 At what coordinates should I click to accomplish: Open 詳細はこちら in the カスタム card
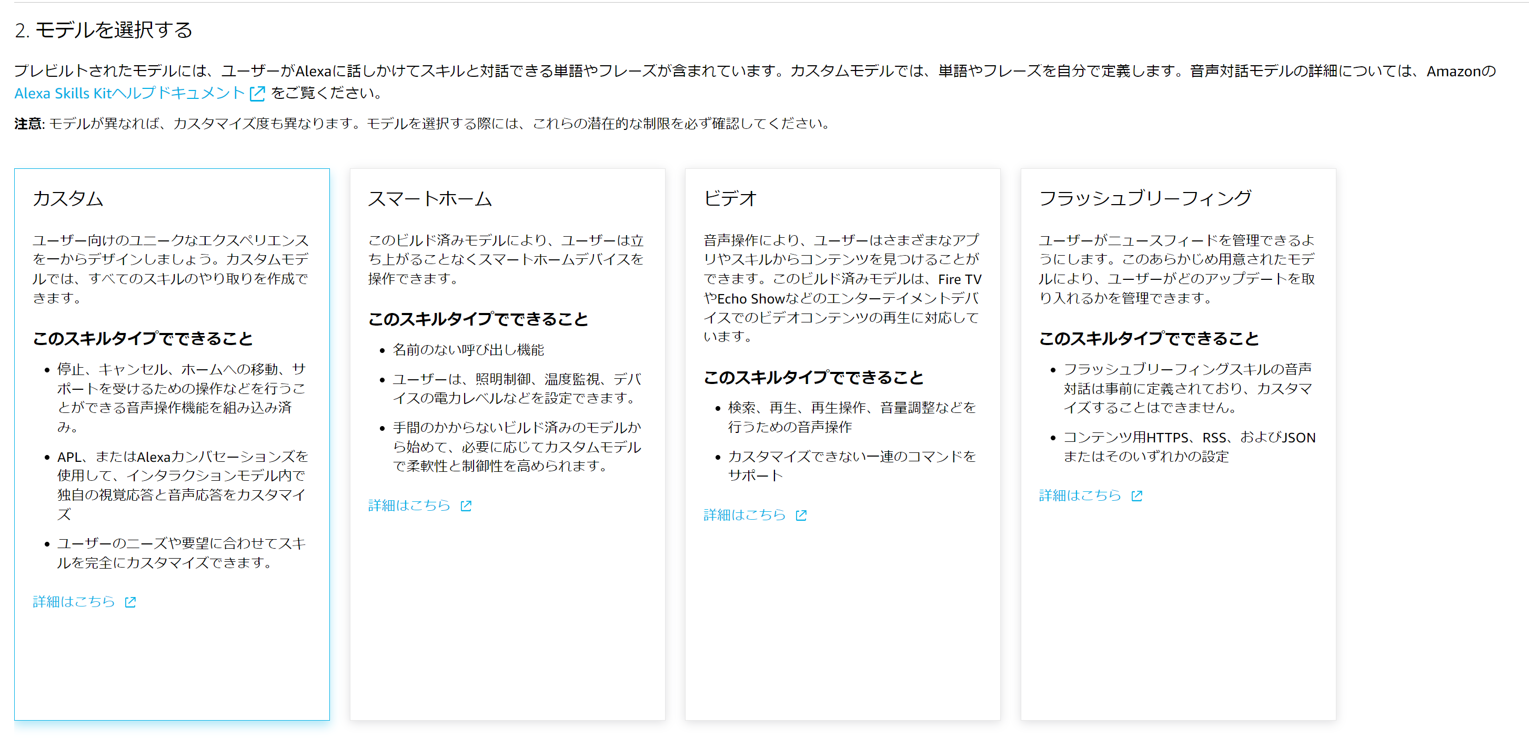coord(73,602)
